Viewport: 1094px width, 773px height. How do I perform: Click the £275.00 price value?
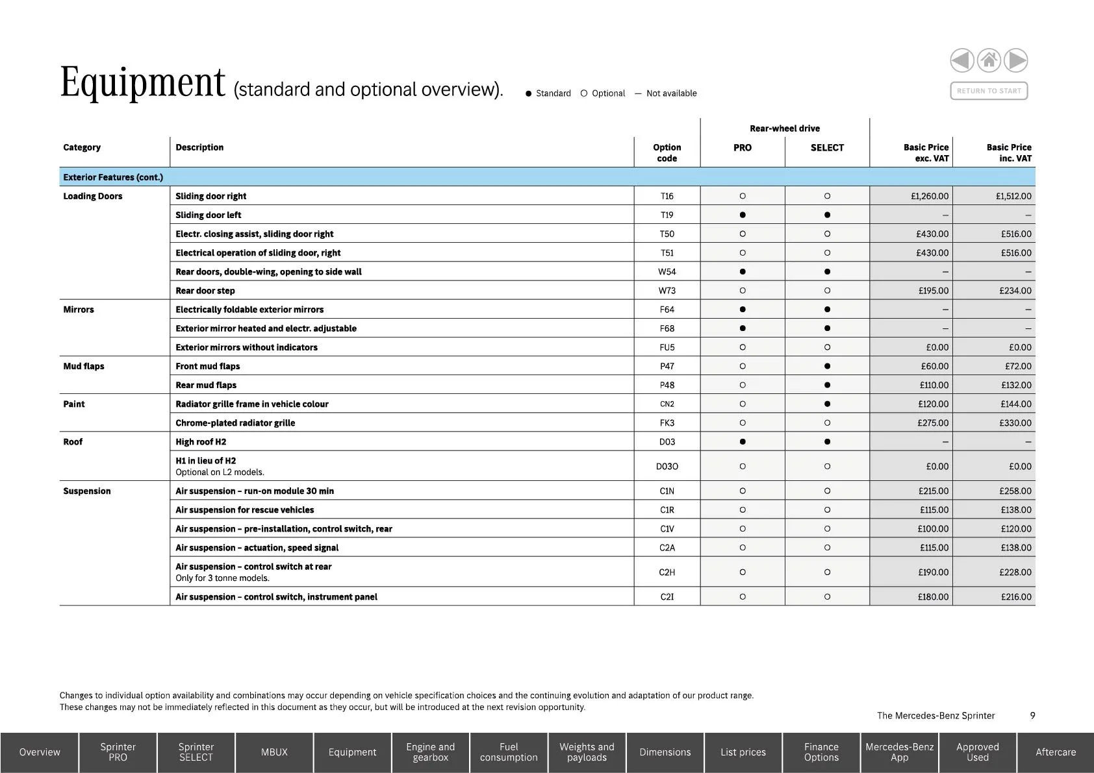tap(934, 423)
